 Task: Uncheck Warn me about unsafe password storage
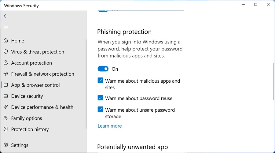coord(100,109)
